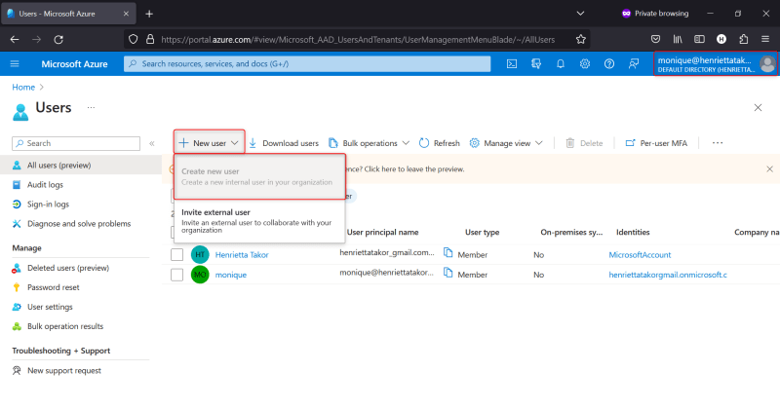
Task: Choose Invite external user option
Action: [x=259, y=221]
